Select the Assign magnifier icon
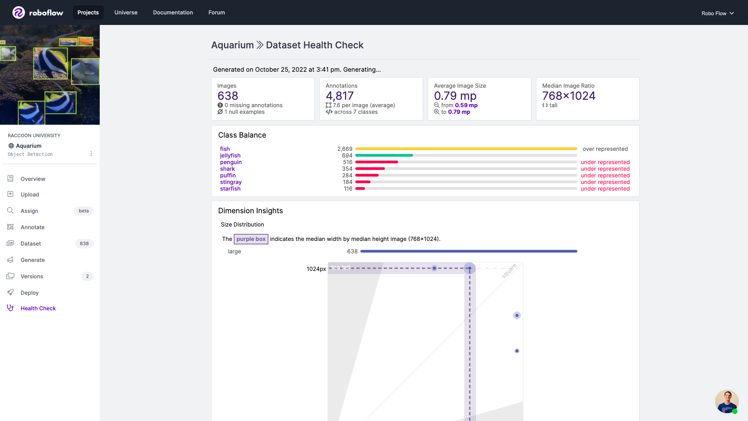Viewport: 748px width, 421px height. pyautogui.click(x=11, y=210)
